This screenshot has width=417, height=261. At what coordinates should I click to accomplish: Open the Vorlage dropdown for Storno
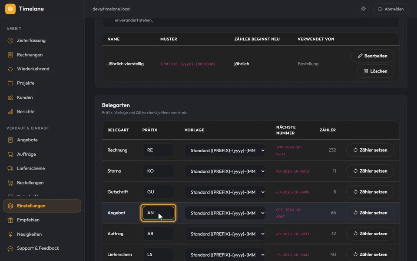coord(225,171)
